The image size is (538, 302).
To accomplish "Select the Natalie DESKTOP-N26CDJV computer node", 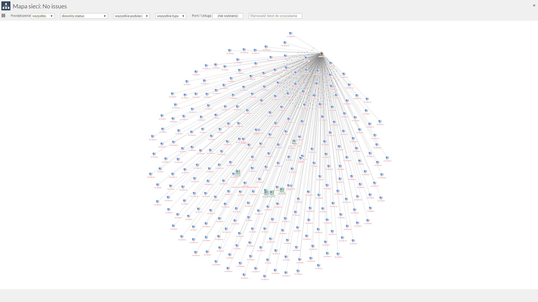I will point(245,183).
